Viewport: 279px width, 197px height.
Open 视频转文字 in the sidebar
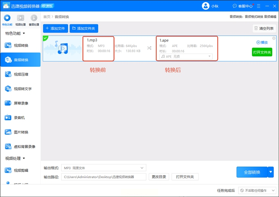coord(20,89)
